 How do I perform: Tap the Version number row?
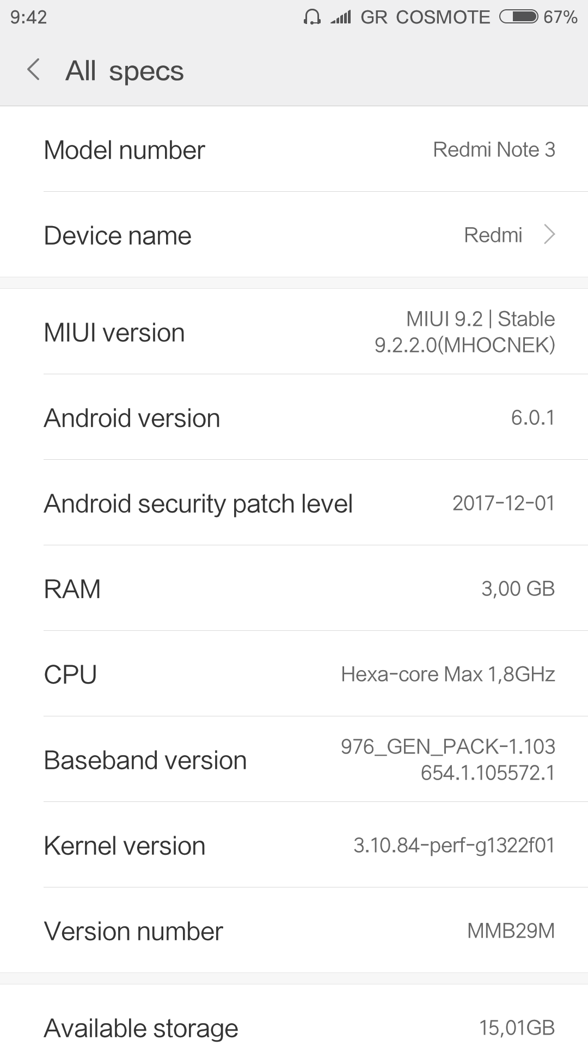coord(294,931)
